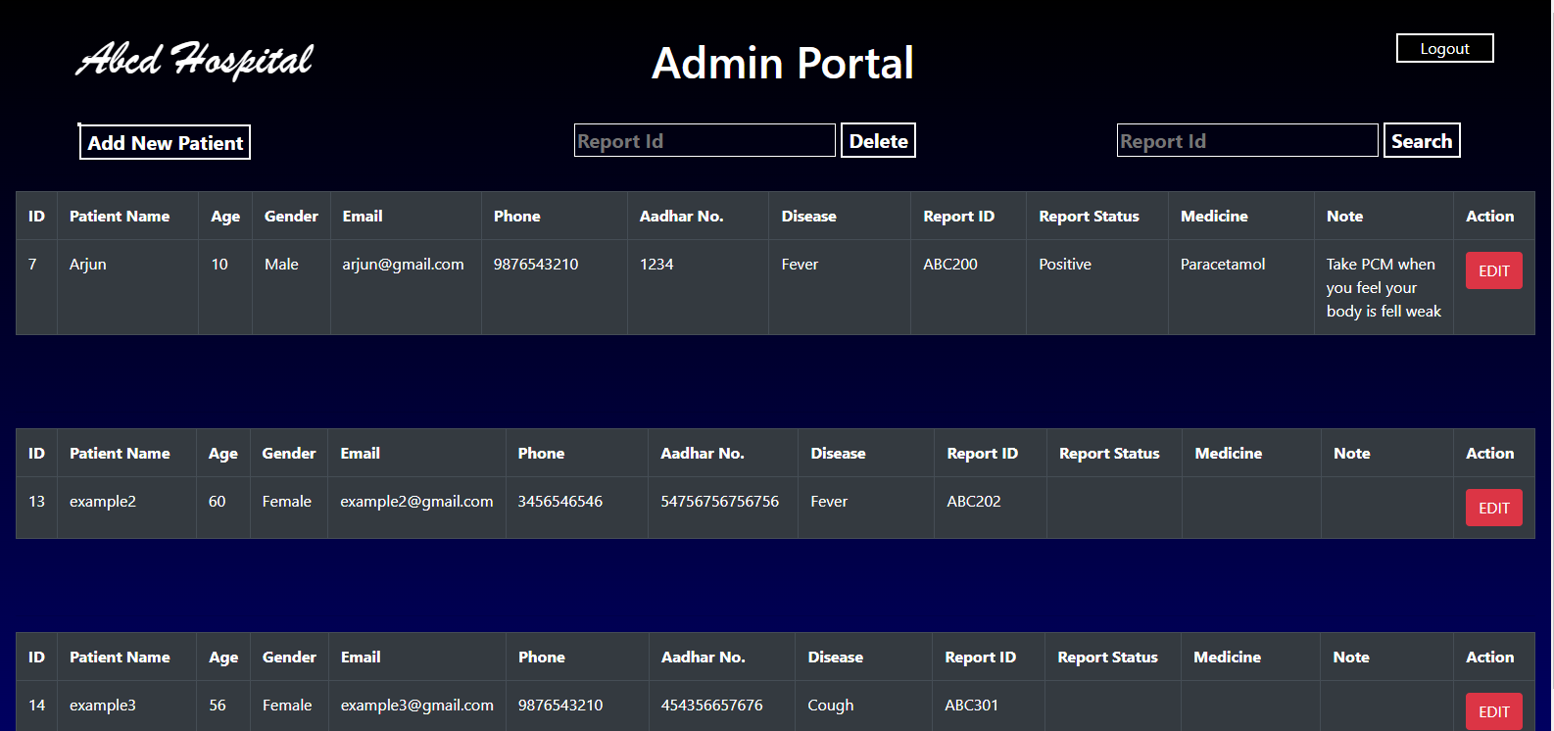Select the Positive report status cell
The width and height of the screenshot is (1554, 731).
pos(1064,265)
